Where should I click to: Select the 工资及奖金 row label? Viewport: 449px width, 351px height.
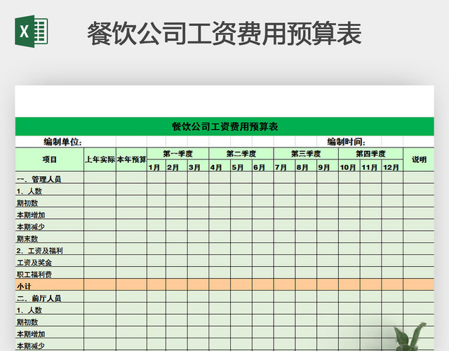coord(50,261)
